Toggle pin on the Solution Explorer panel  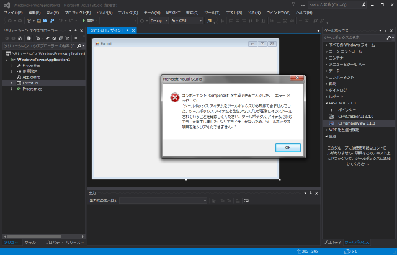click(76, 30)
